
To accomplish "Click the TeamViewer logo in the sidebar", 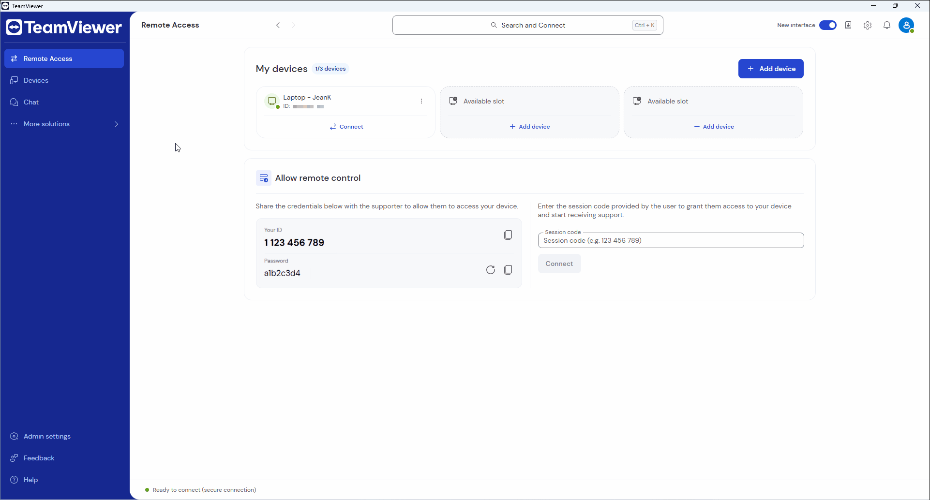I will (64, 28).
